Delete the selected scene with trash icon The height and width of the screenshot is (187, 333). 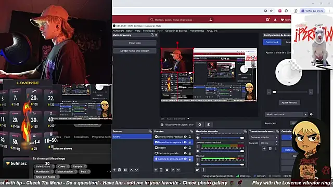(x=119, y=170)
